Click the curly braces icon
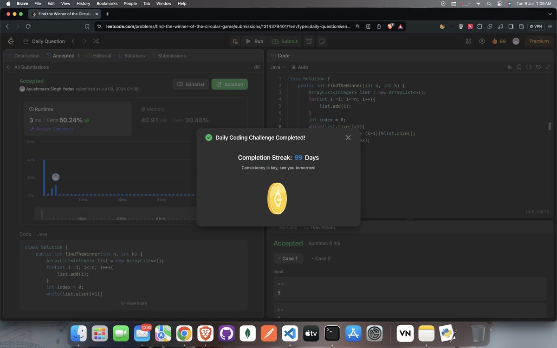Screen dimensions: 557x348 tap(529, 67)
